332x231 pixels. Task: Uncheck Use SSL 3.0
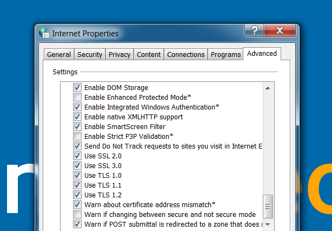point(77,165)
